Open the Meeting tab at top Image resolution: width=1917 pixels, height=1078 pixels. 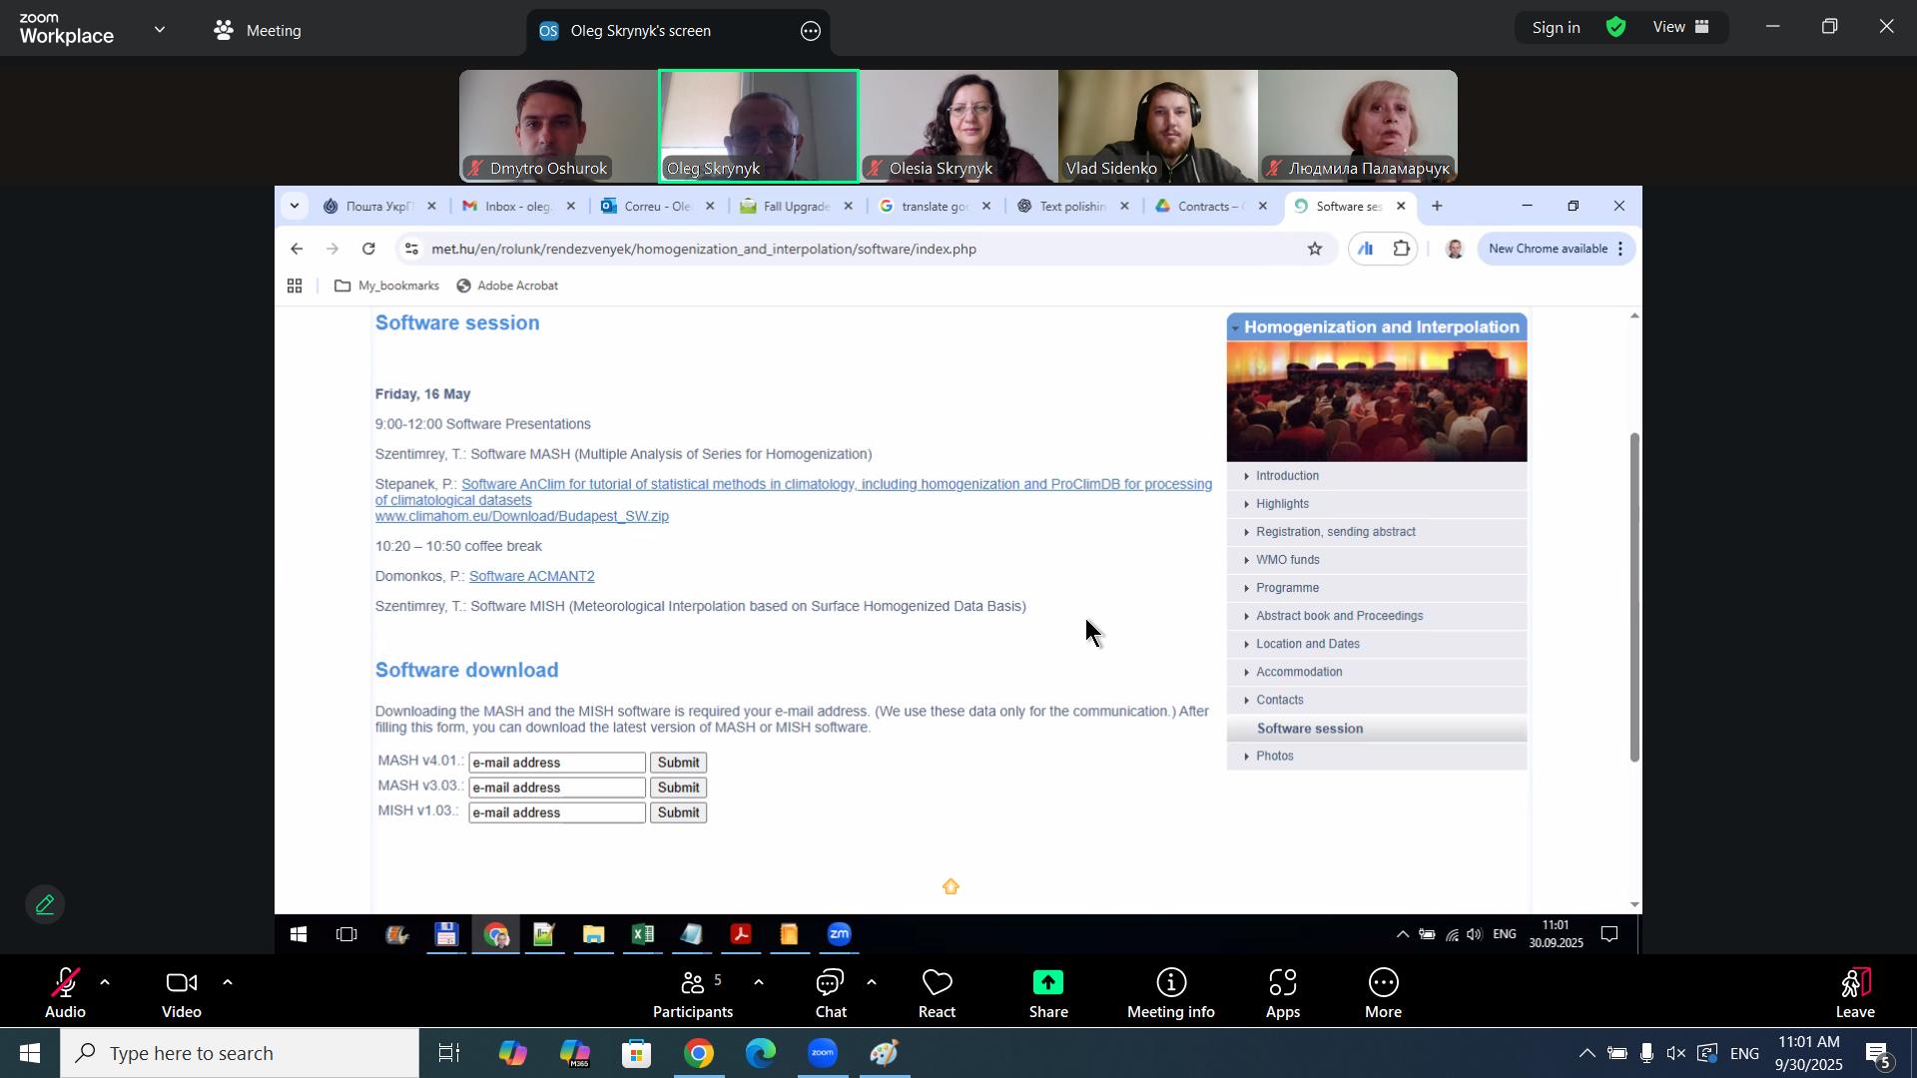pyautogui.click(x=258, y=30)
